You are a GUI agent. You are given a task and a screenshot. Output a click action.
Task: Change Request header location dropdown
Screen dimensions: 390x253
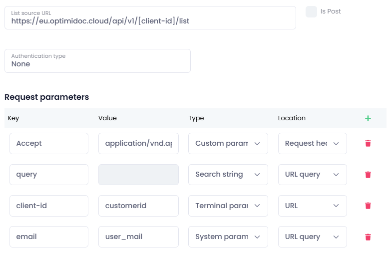[x=312, y=143]
